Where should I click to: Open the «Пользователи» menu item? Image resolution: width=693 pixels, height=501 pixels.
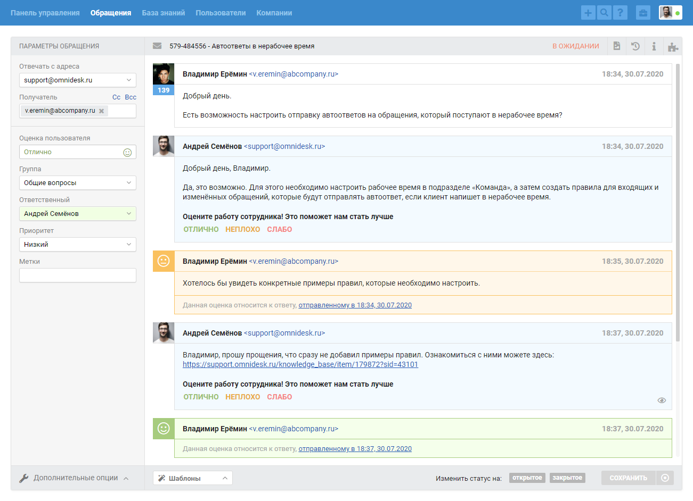pyautogui.click(x=221, y=13)
